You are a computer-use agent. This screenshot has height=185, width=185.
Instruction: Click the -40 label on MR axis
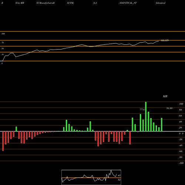coord(181,145)
